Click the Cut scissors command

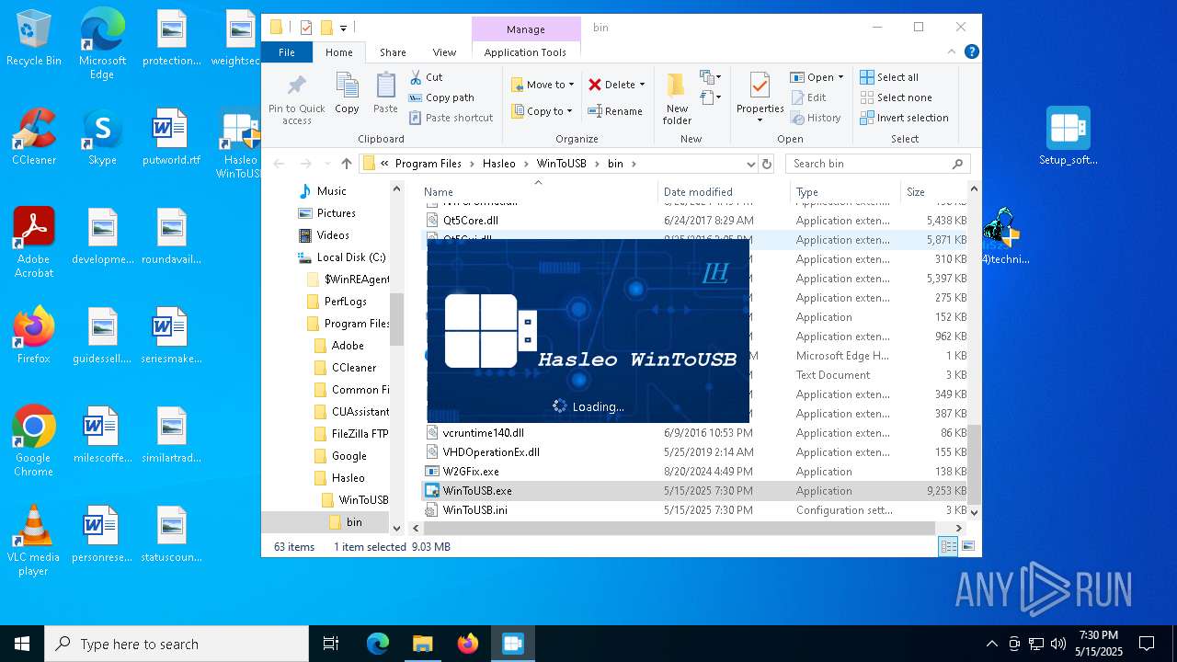tap(426, 77)
